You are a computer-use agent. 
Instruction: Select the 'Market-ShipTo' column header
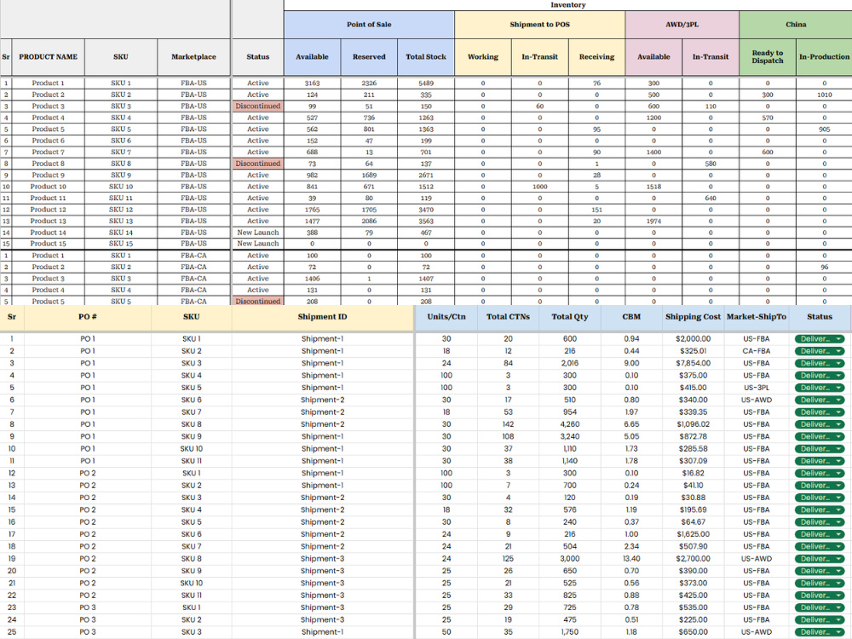point(757,317)
